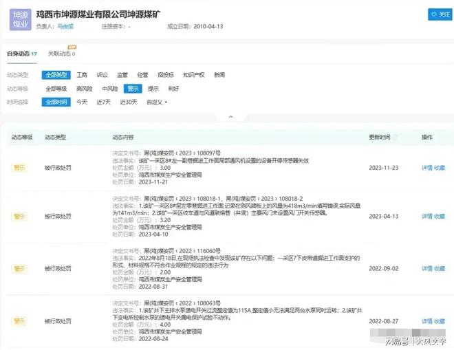Viewport: 454px width, 350px height.
Task: Switch to 自身动态 tab
Action: 22,54
